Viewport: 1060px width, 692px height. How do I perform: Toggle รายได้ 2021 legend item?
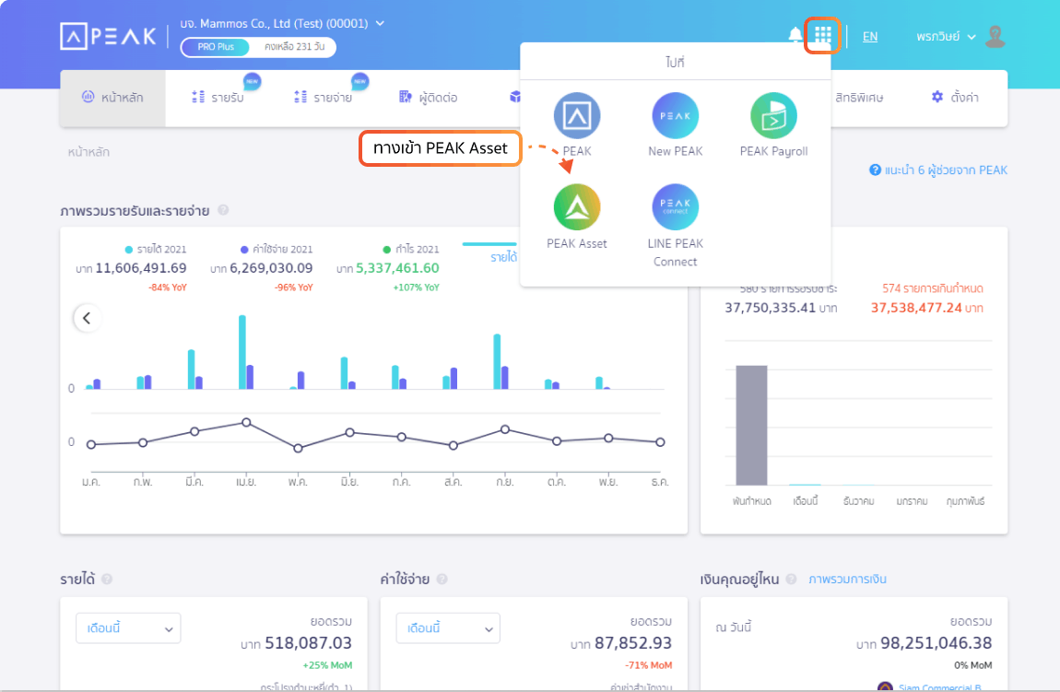pyautogui.click(x=156, y=250)
